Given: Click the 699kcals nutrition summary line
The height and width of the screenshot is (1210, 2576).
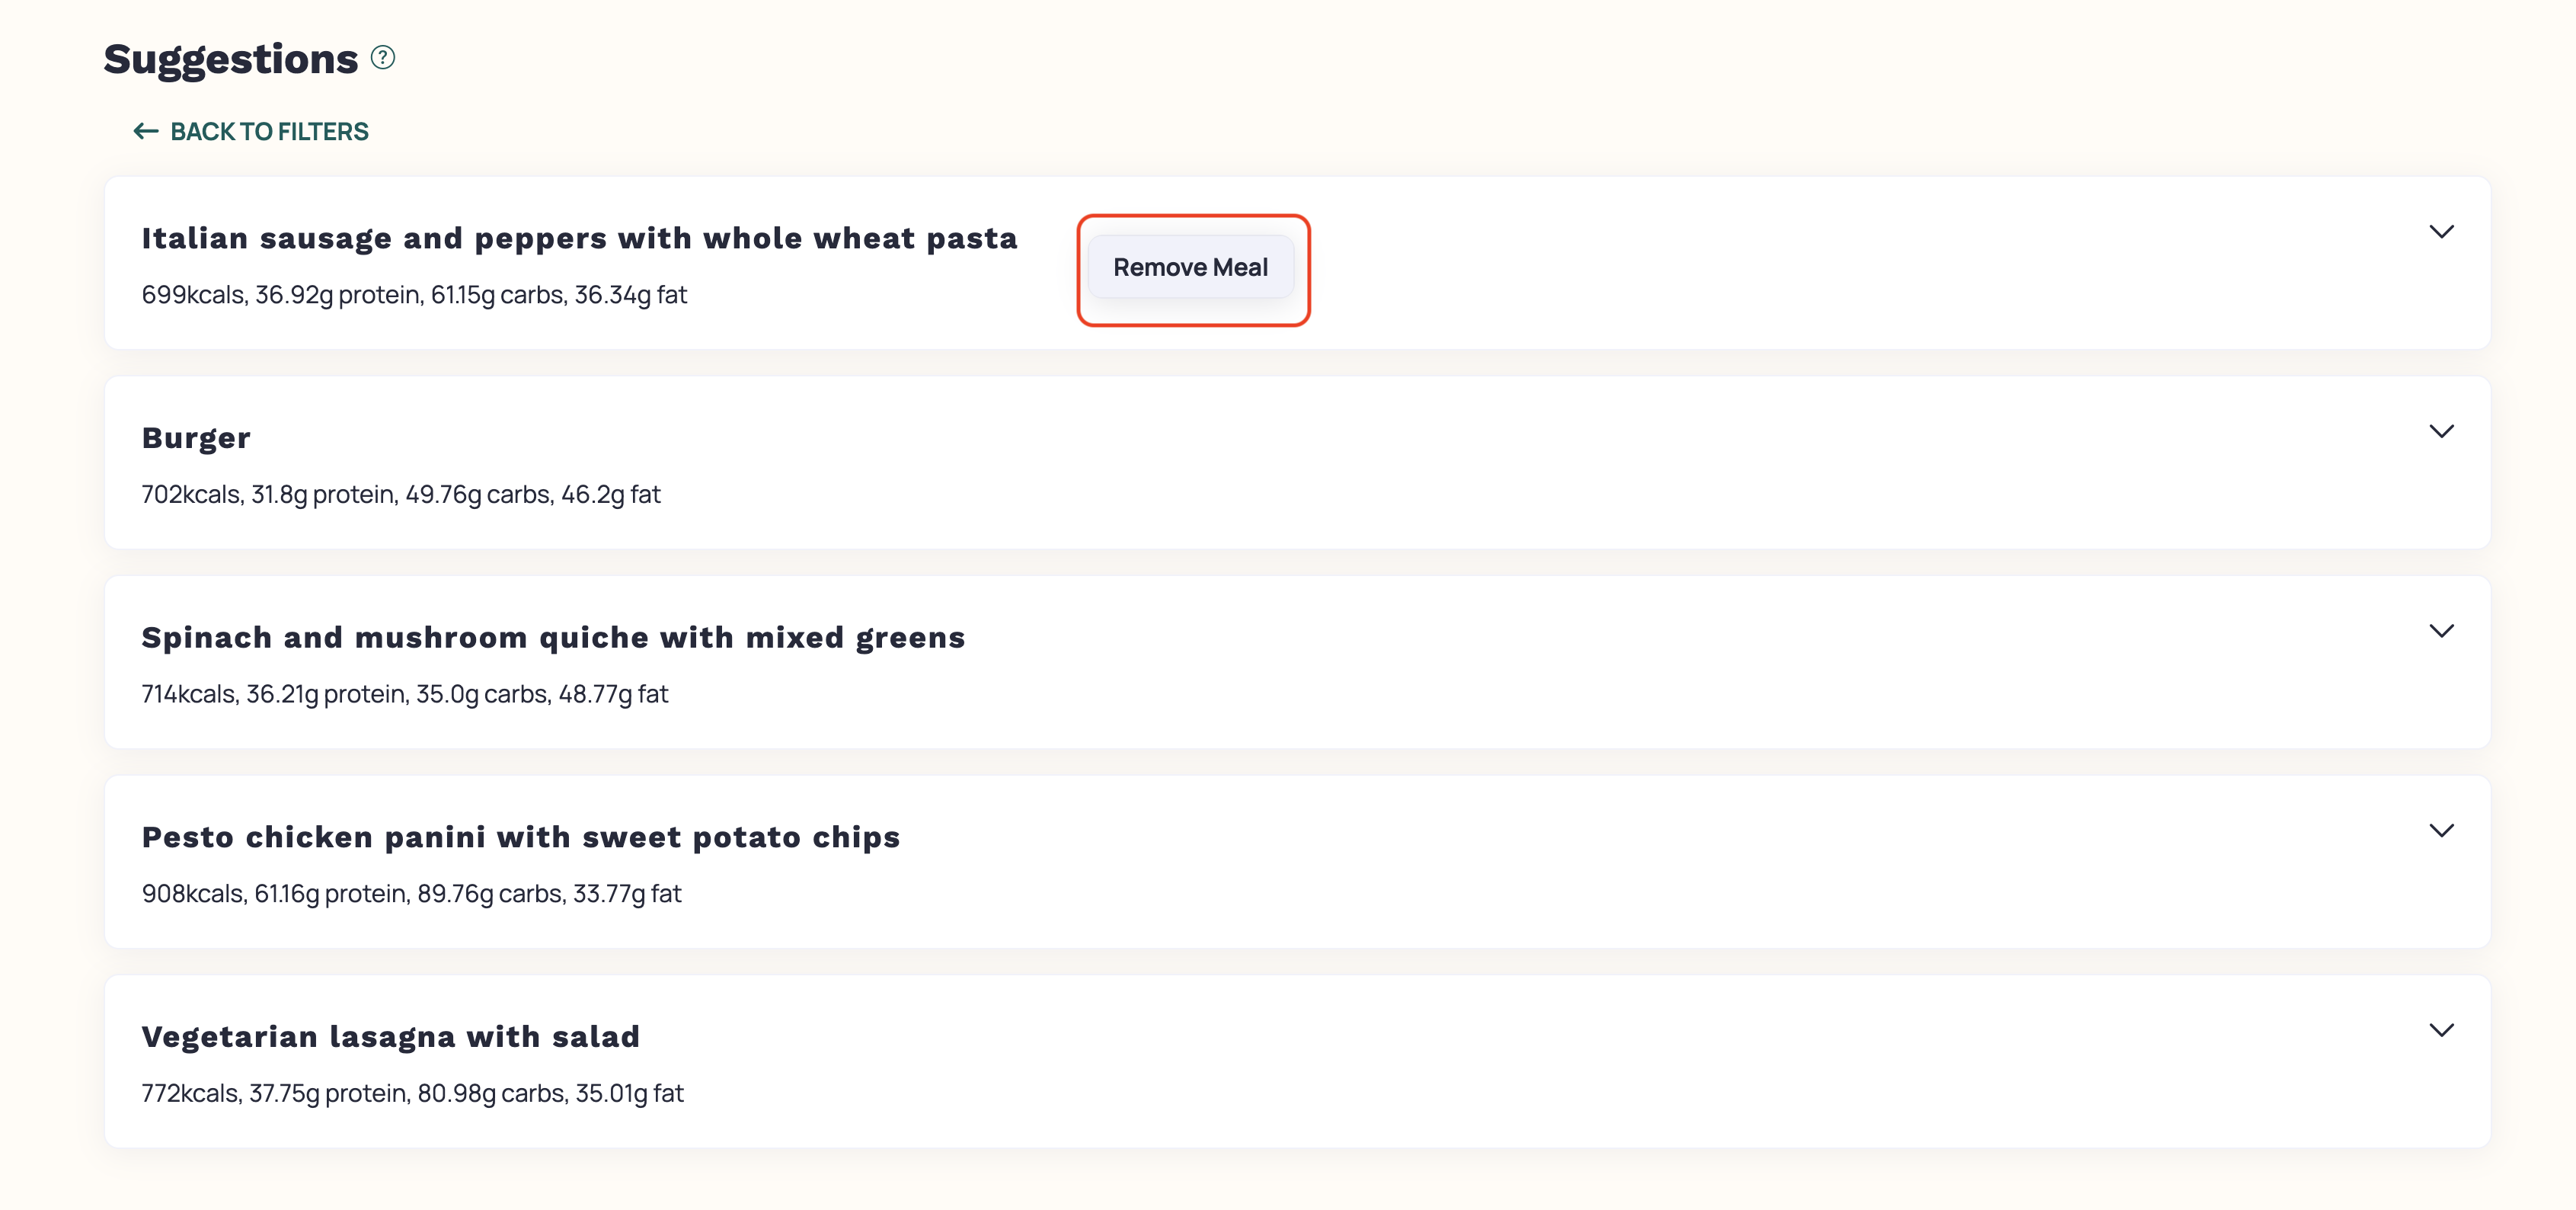Looking at the screenshot, I should click(x=414, y=295).
